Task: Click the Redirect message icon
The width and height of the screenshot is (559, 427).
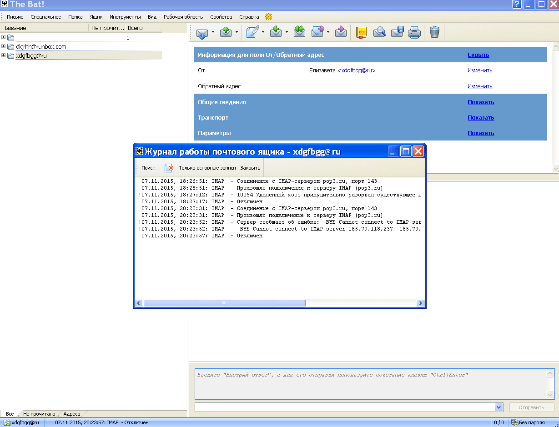Action: click(341, 32)
